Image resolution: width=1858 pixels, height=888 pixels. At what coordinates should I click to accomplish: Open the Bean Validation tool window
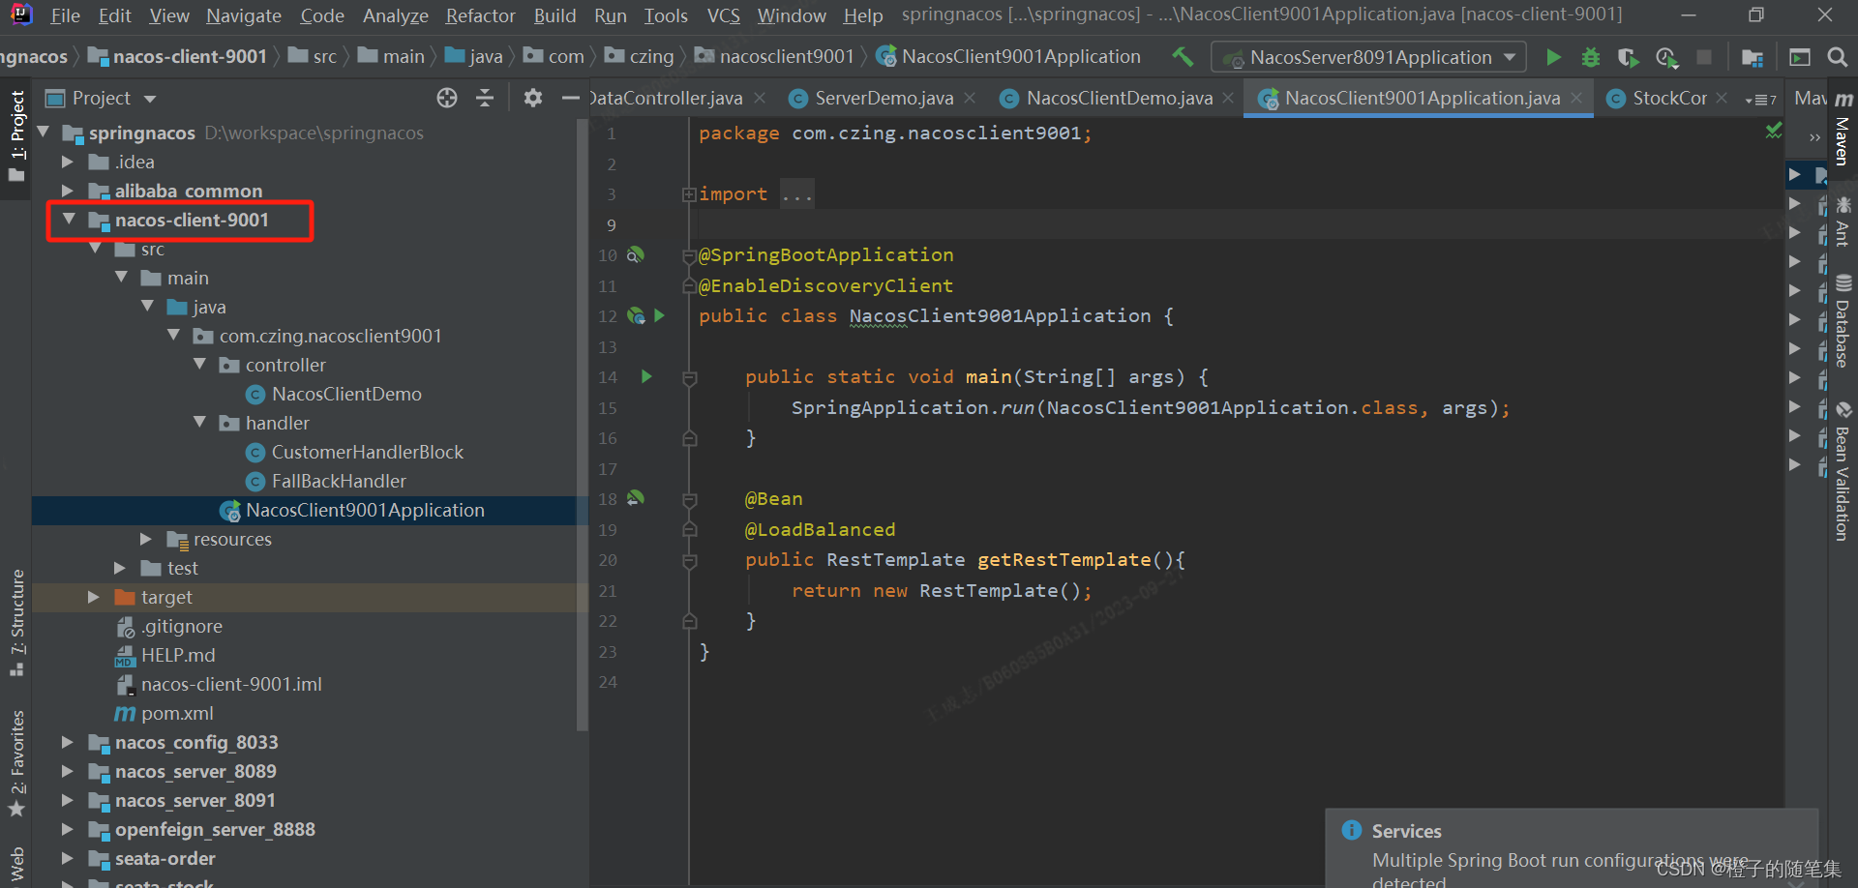tap(1843, 471)
